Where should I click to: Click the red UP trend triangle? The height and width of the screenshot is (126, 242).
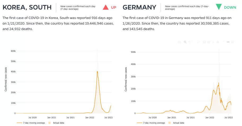tap(106, 7)
